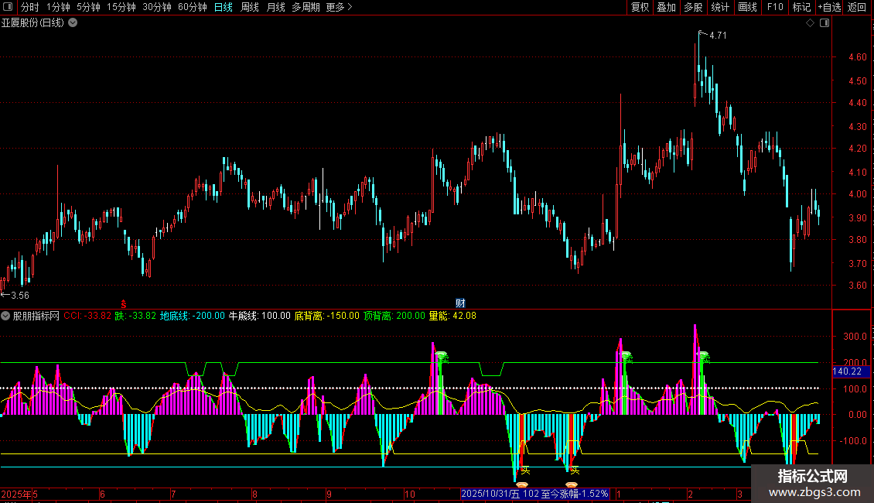Click 量能: 42.08 indicator label
Screen dimensions: 874x503
coord(452,316)
